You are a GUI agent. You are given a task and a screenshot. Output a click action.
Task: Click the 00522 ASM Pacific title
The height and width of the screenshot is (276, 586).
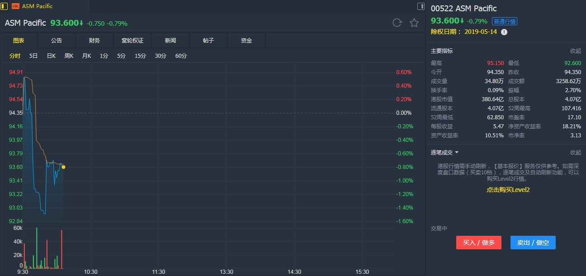463,9
